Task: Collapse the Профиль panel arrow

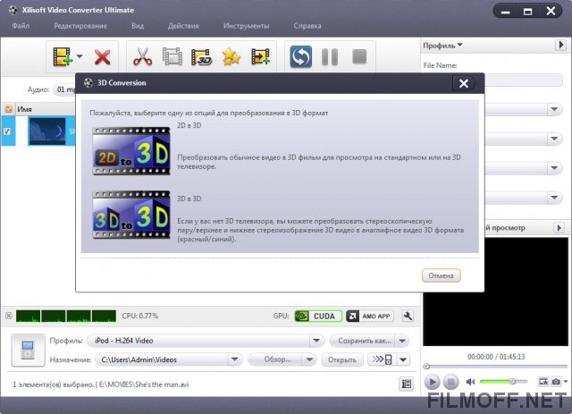Action: 560,46
